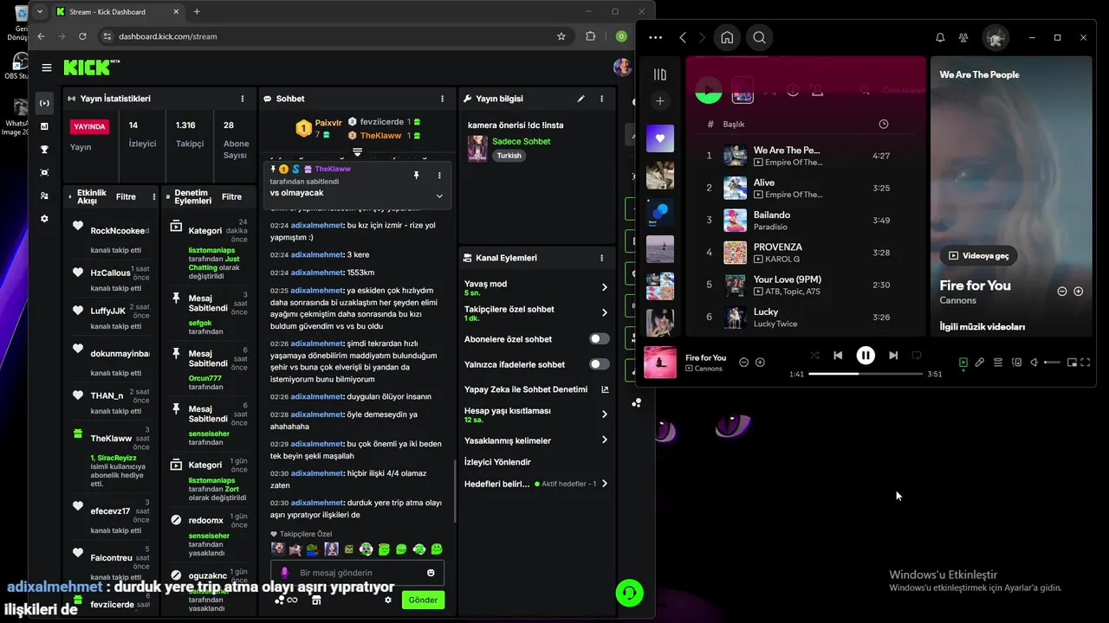Open emoji picker in chat input
1109x623 pixels.
pyautogui.click(x=431, y=573)
